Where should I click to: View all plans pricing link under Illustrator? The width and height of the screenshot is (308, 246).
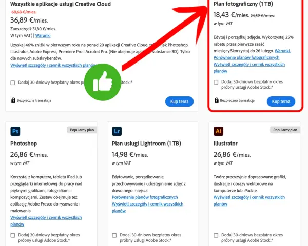249,200
